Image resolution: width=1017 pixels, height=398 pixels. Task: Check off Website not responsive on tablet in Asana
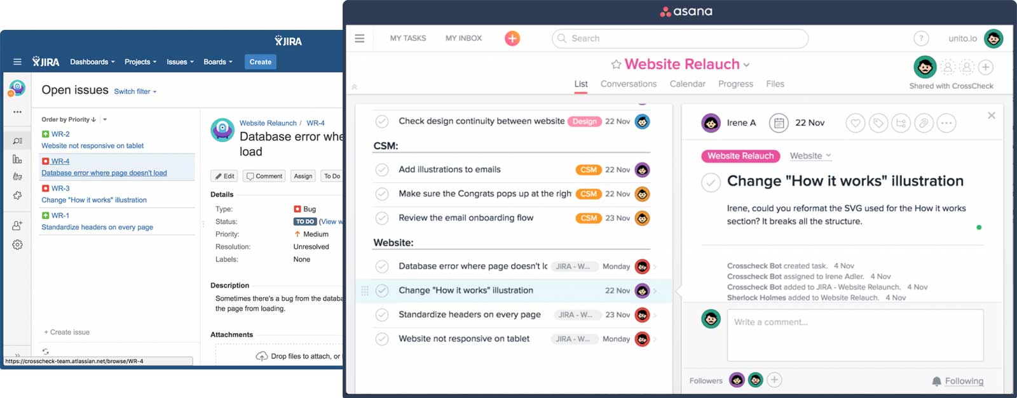pyautogui.click(x=382, y=339)
